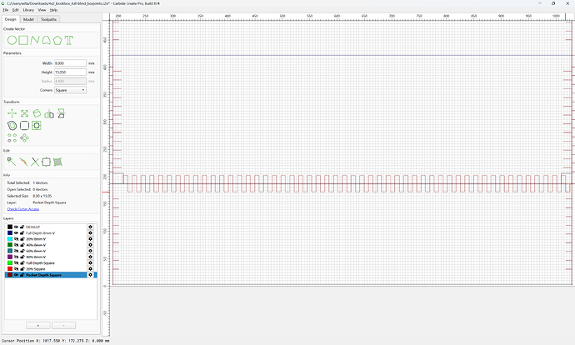The height and width of the screenshot is (345, 575).
Task: Open the Corner rounding tool
Action: pos(24,126)
